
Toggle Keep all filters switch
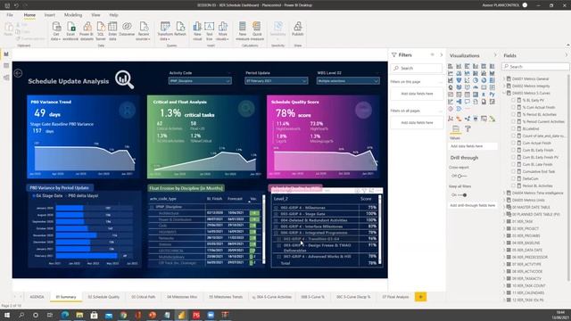(462, 195)
